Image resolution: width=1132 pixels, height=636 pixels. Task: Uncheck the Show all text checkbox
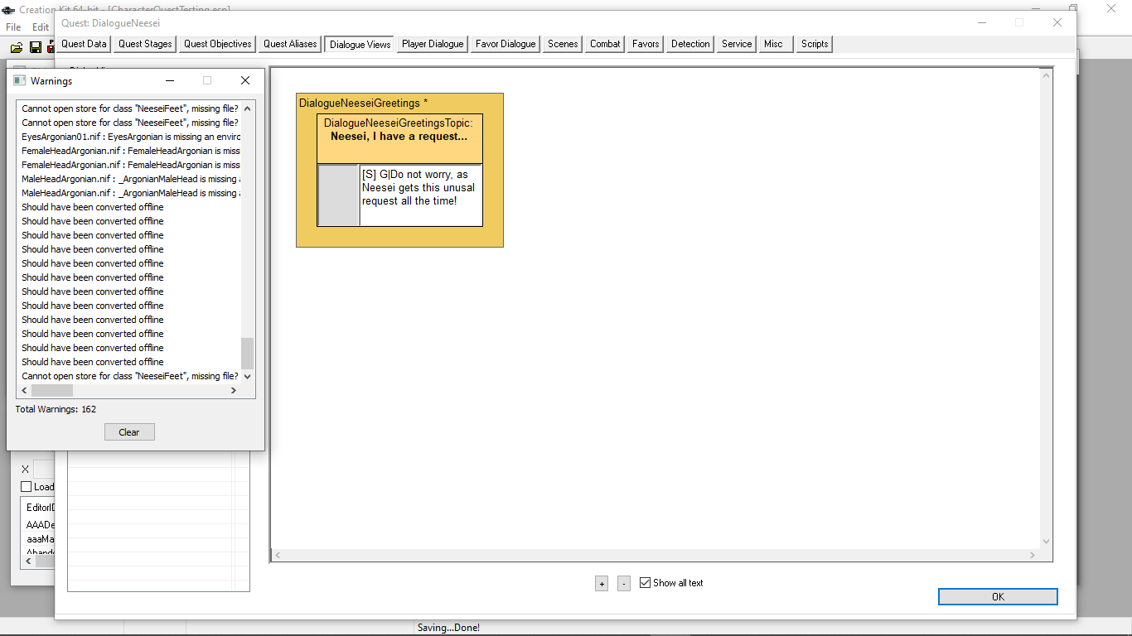tap(646, 583)
